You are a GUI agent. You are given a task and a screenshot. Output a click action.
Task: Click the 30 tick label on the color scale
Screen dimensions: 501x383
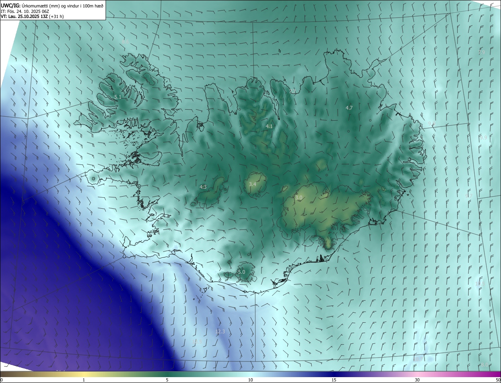click(x=417, y=380)
